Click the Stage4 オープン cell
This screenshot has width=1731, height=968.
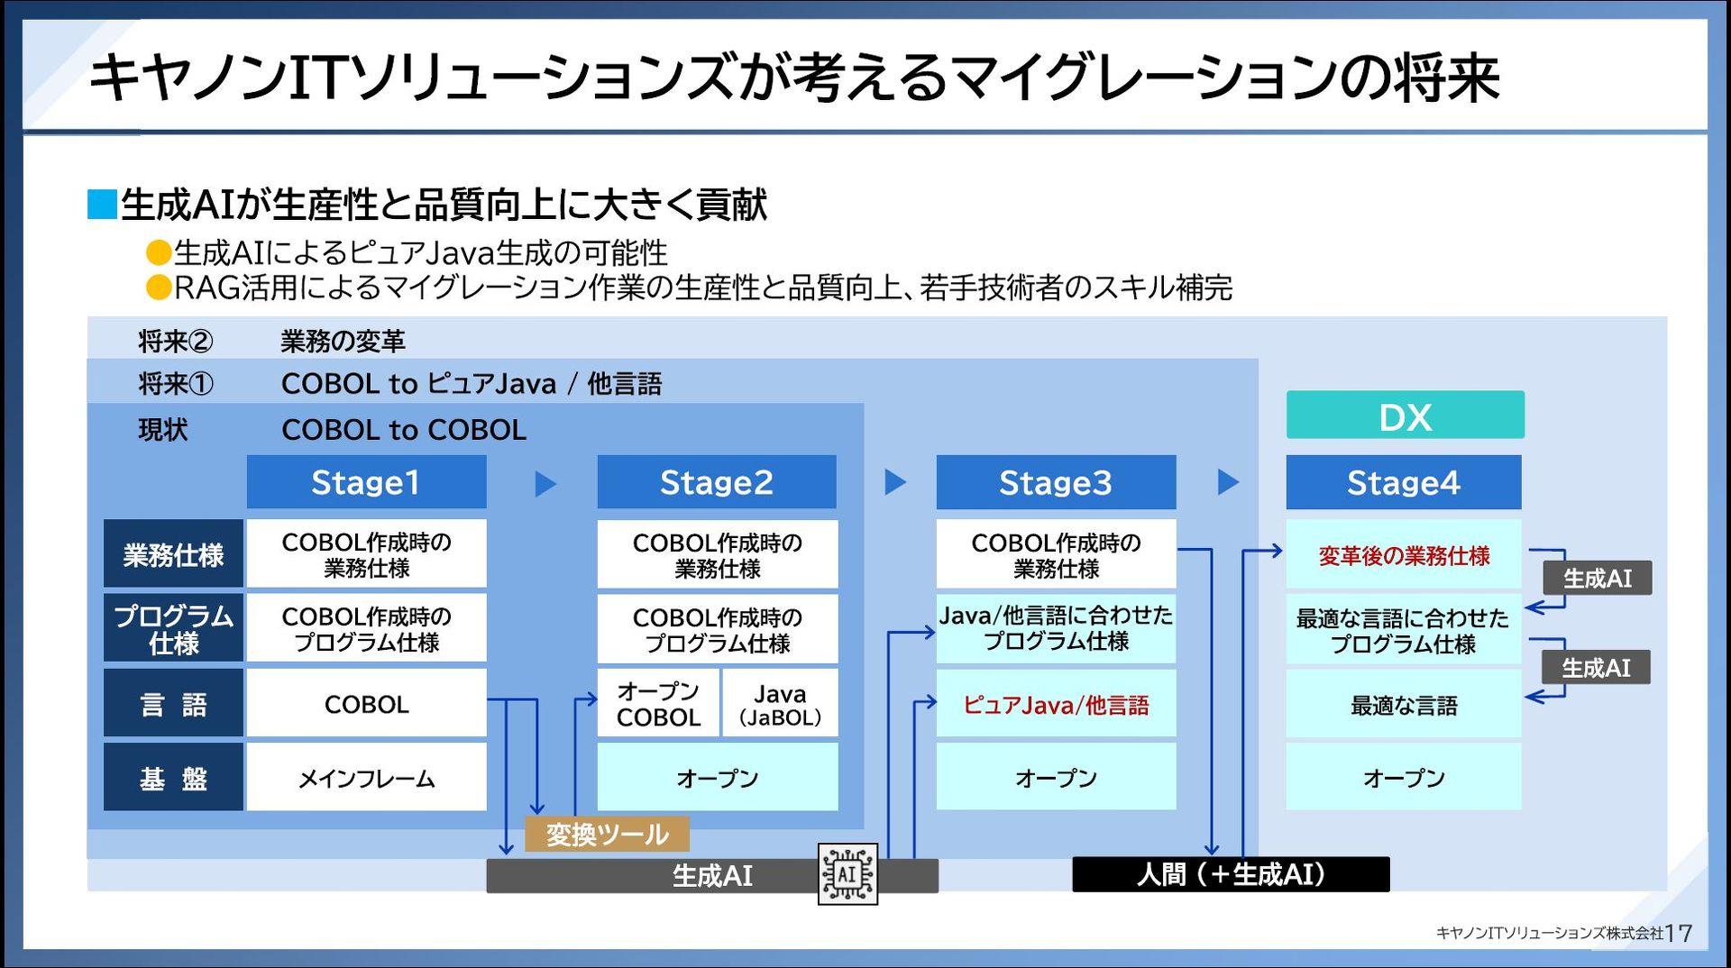coord(1404,777)
